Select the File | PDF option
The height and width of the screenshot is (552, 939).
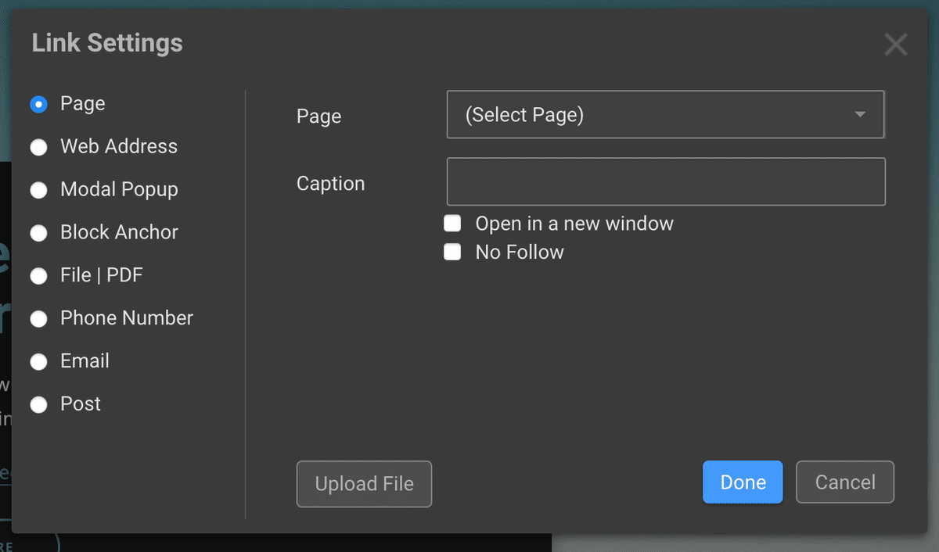pyautogui.click(x=38, y=276)
